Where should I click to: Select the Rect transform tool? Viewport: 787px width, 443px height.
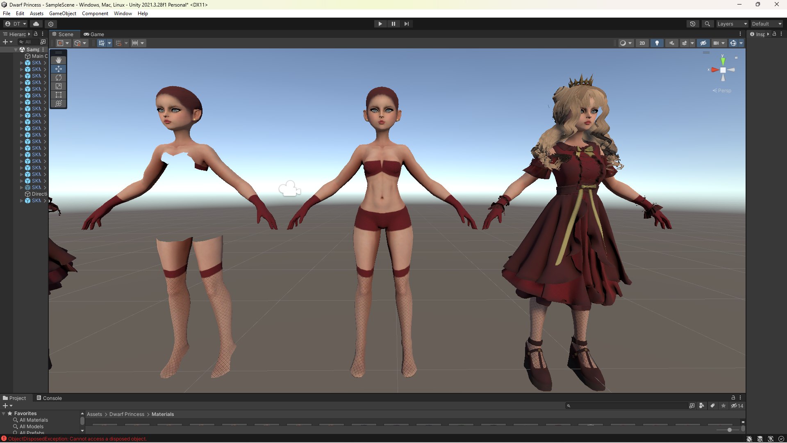59,95
